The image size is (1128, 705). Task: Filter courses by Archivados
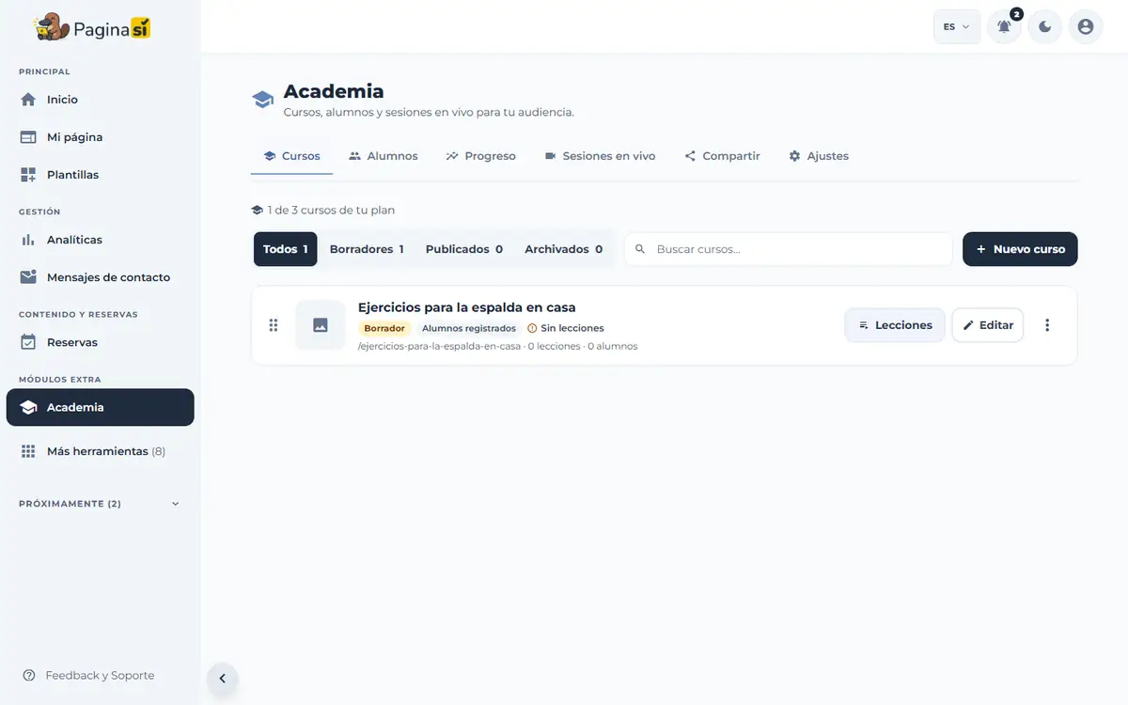(564, 249)
